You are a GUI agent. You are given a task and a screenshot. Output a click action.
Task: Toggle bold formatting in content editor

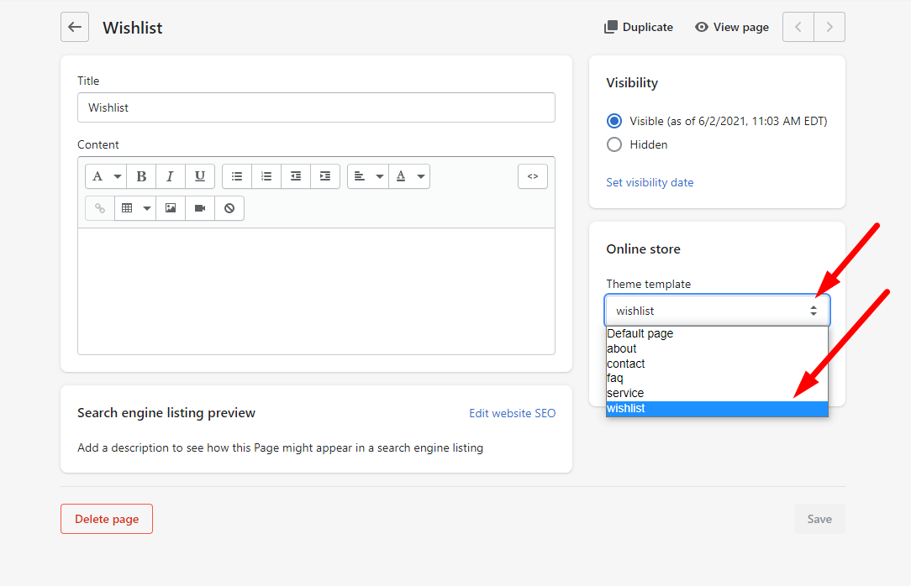click(141, 176)
